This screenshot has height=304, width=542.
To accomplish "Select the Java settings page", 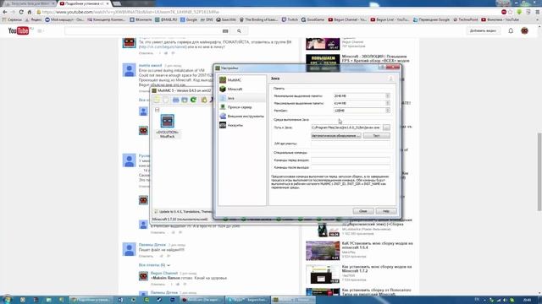I will 242,98.
